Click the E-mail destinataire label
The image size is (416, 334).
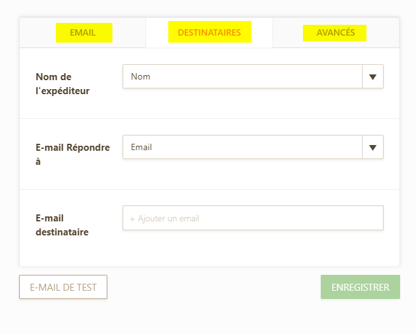tap(62, 225)
